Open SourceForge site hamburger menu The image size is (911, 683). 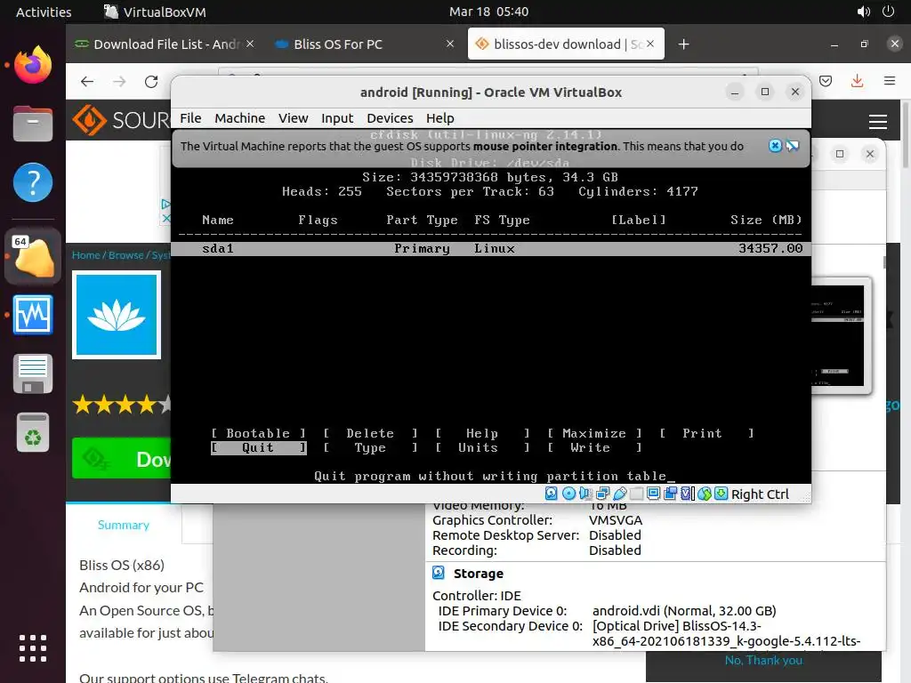pyautogui.click(x=877, y=121)
